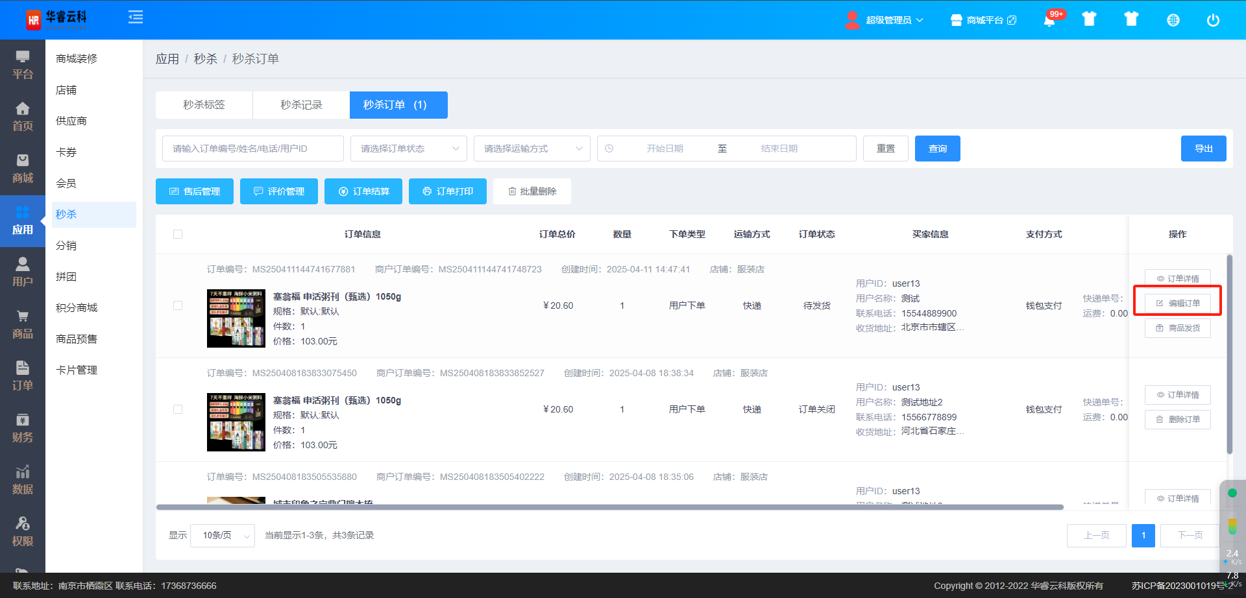
Task: Expand the 请选择订单状态 dropdown
Action: coord(408,149)
